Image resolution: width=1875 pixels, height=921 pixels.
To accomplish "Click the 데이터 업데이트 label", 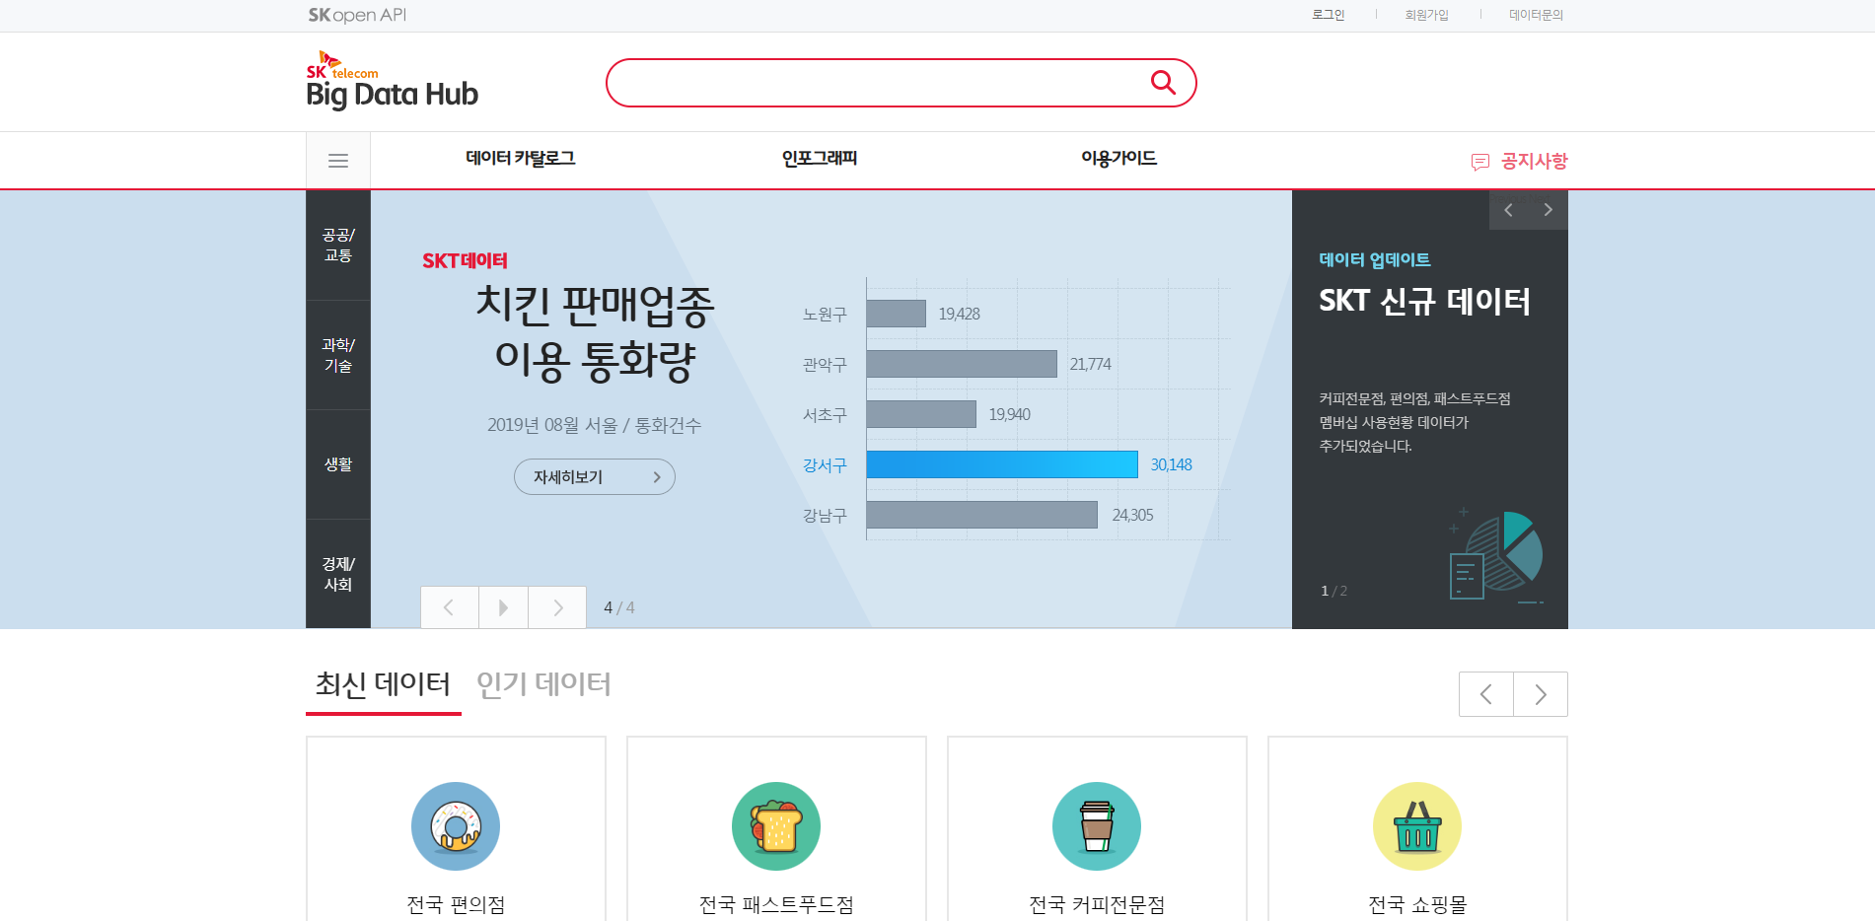I will [x=1375, y=259].
